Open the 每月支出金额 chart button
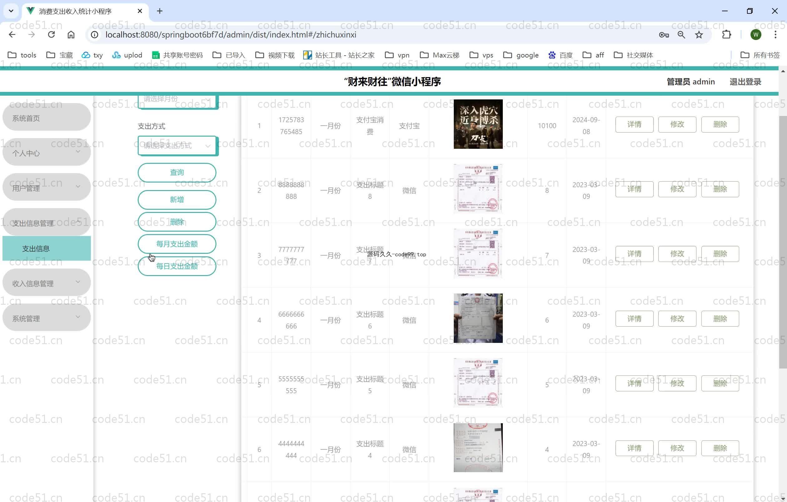Image resolution: width=787 pixels, height=502 pixels. coord(177,244)
